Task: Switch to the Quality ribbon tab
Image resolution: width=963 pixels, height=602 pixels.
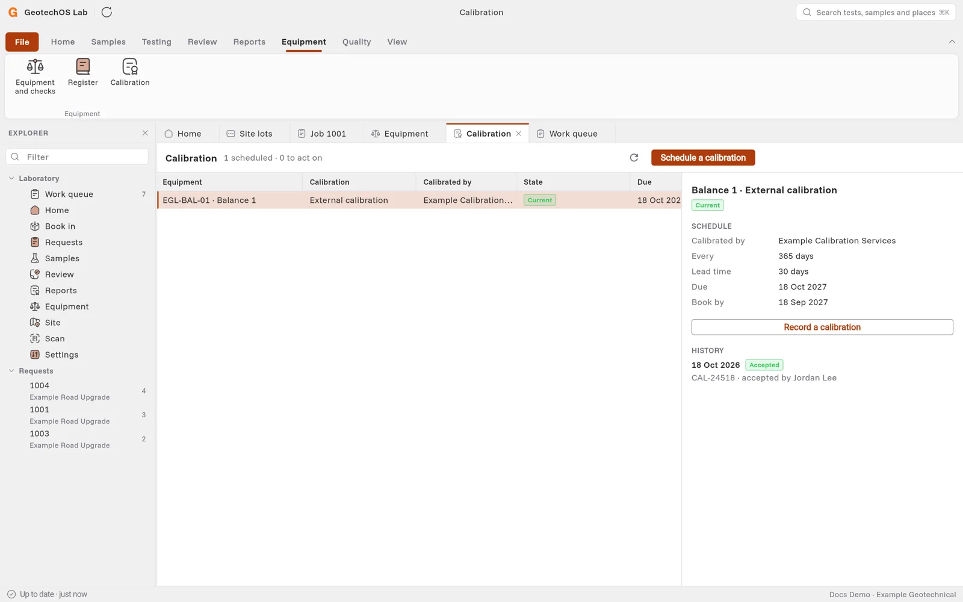Action: pos(356,42)
